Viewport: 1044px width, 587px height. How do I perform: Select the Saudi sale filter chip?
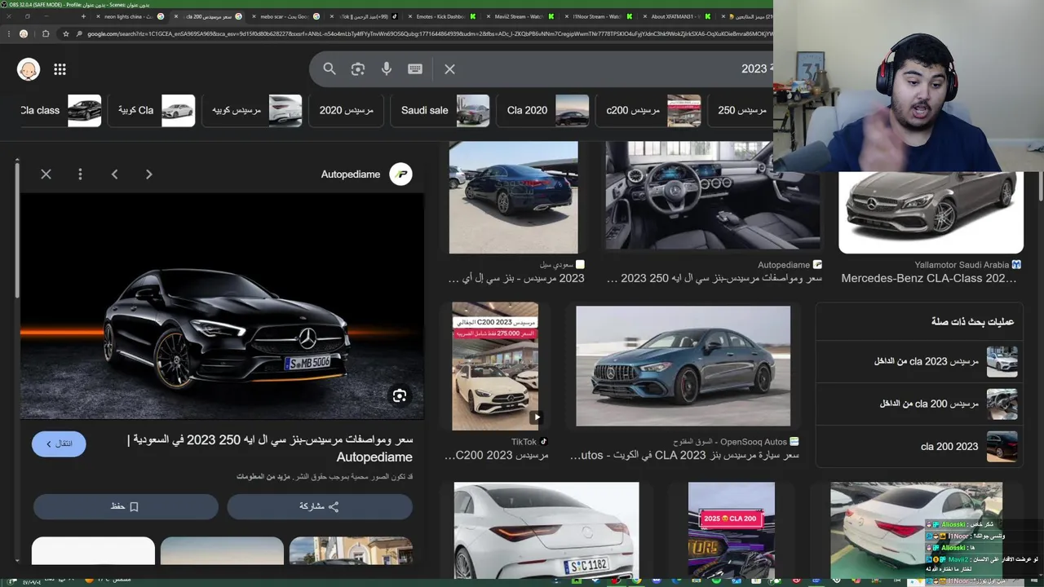(x=442, y=110)
